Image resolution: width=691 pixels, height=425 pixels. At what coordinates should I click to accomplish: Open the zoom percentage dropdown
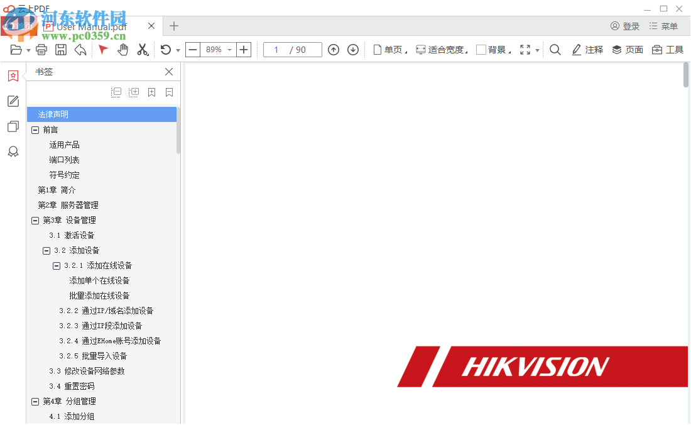[229, 50]
